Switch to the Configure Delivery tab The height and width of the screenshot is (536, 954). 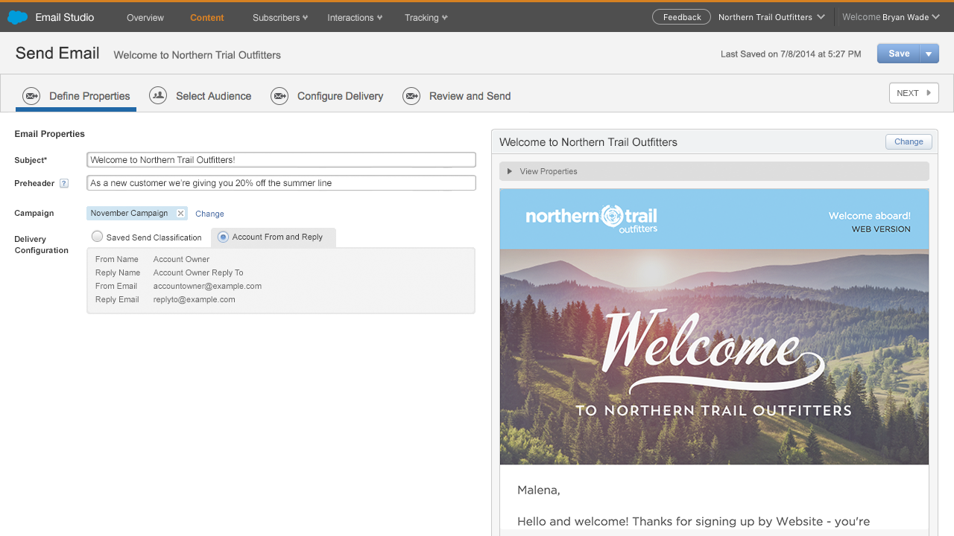(x=327, y=96)
